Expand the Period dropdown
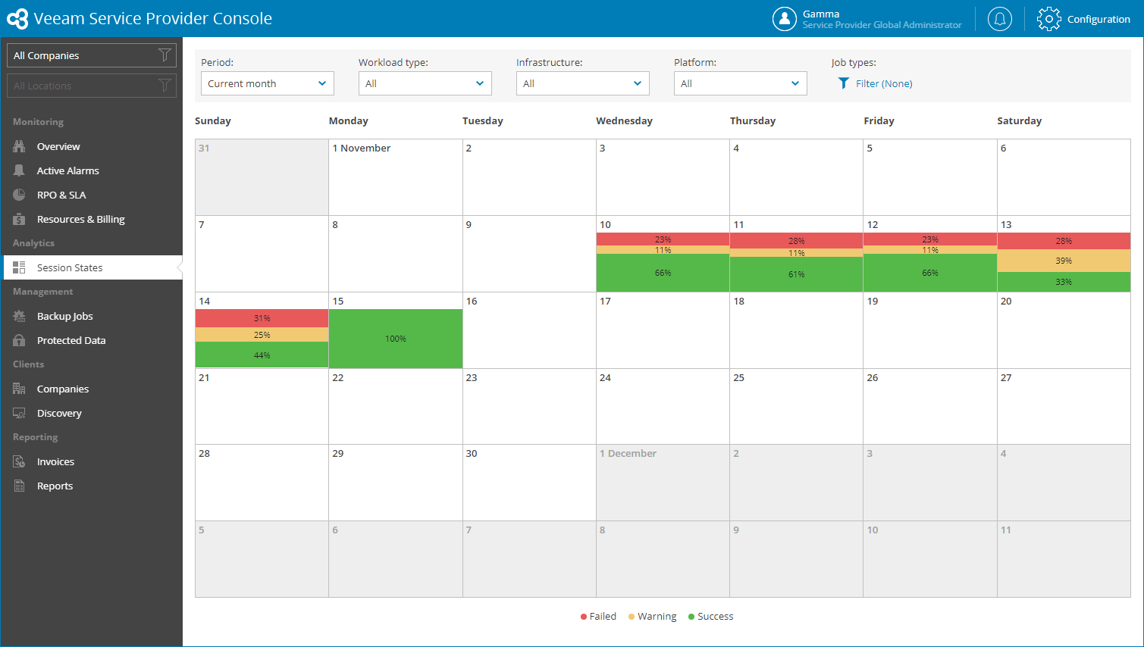Viewport: 1144px width, 647px height. click(268, 83)
